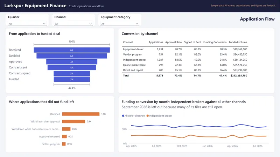Click the 24.8% funding conversion cell
The height and width of the screenshot is (157, 280).
click(223, 60)
